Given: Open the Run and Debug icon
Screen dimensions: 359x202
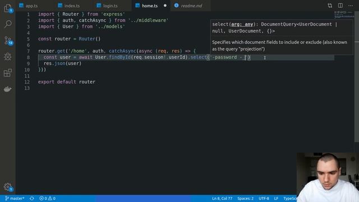Looking at the screenshot, I should 8,57.
